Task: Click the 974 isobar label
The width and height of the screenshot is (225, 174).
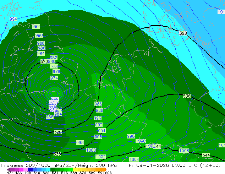Action: 54,78
